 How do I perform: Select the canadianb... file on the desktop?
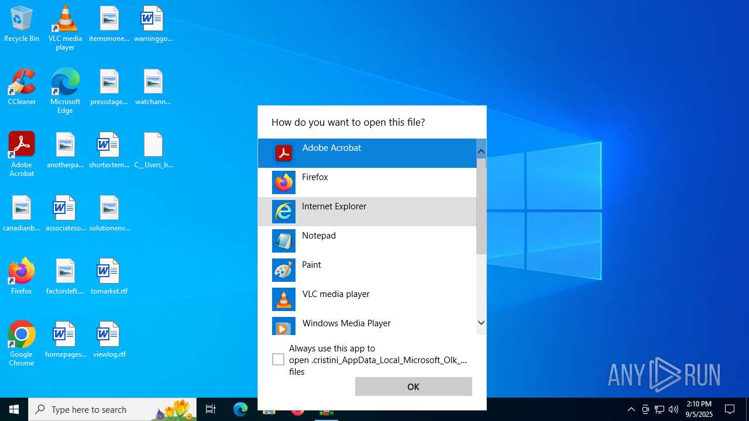pos(22,213)
